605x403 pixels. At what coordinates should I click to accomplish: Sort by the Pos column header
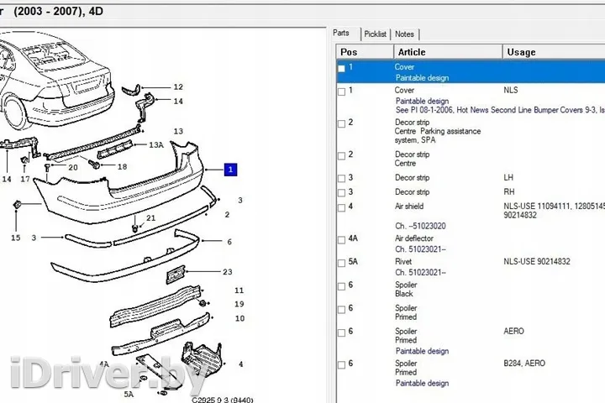(x=365, y=52)
